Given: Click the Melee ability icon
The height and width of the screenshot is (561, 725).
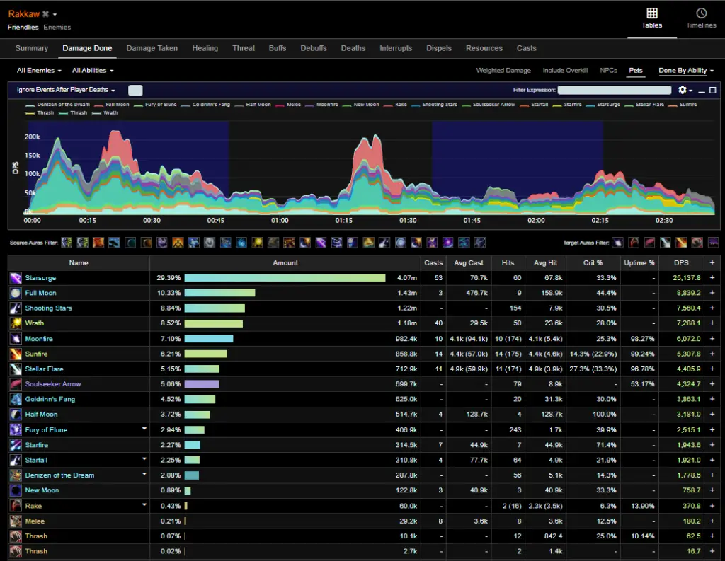Looking at the screenshot, I should 16,521.
